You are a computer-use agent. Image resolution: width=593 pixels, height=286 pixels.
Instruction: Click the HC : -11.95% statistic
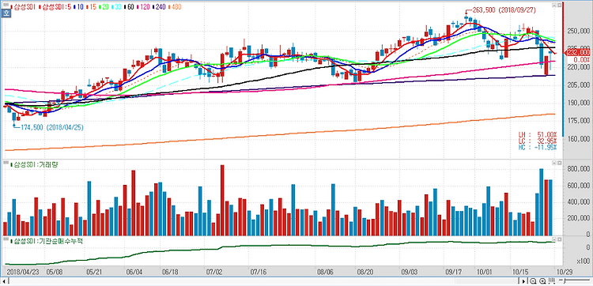(538, 147)
